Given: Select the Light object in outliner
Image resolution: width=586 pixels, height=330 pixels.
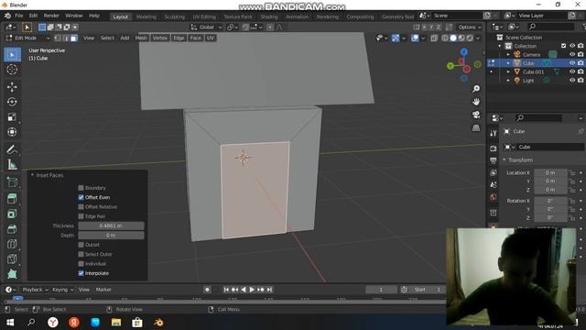Looking at the screenshot, I should 528,81.
